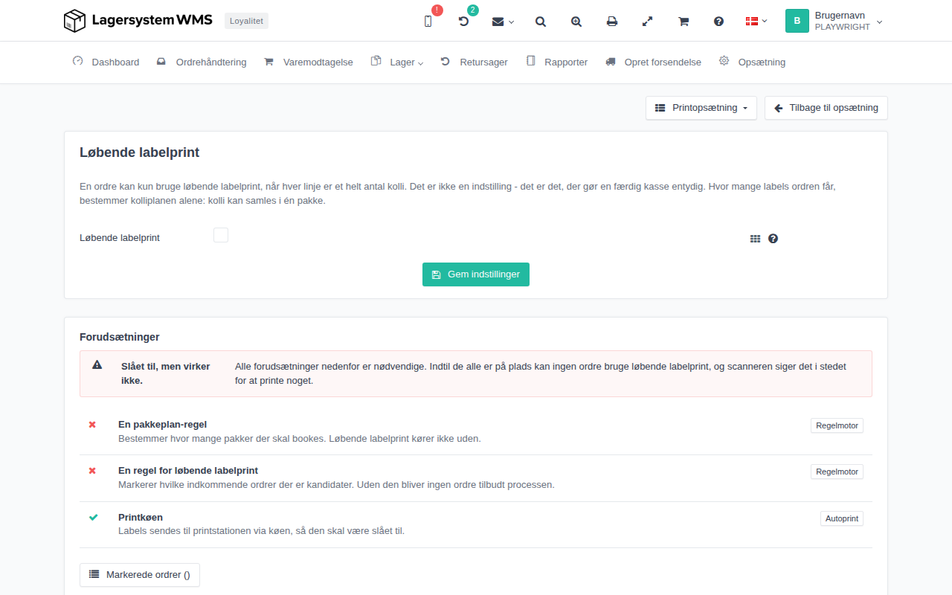Click the Autoprint button for Printkøen

842,518
